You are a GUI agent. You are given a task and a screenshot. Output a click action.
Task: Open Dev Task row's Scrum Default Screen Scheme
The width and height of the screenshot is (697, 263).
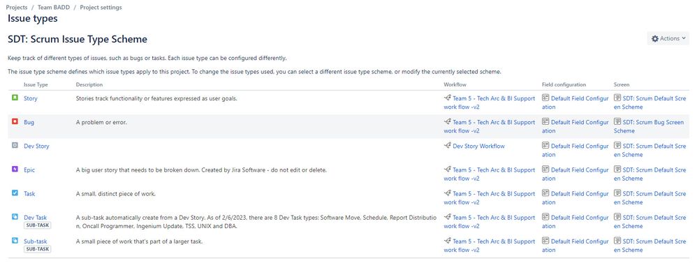pyautogui.click(x=650, y=222)
